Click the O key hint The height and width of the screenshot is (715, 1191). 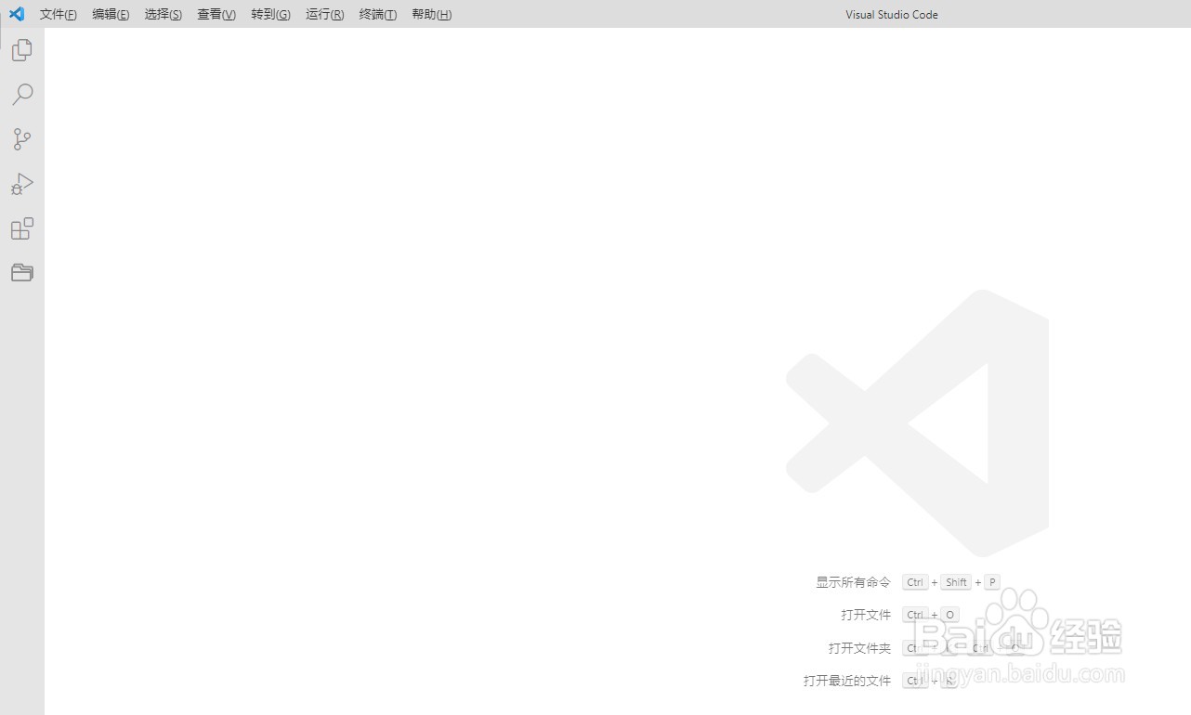[x=949, y=615]
